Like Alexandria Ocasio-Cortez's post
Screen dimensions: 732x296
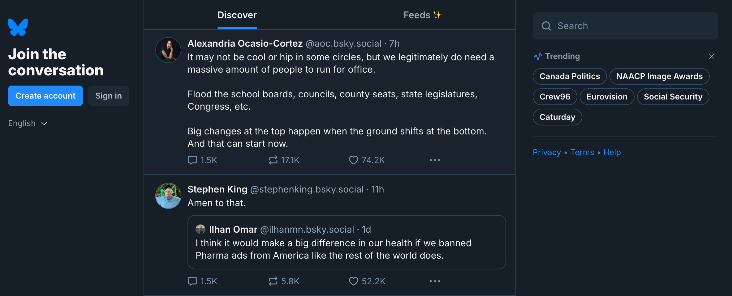pyautogui.click(x=353, y=160)
